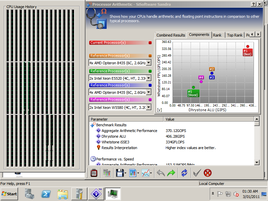Select the Results Interpretation row
The height and width of the screenshot is (201, 268).
coord(119,148)
